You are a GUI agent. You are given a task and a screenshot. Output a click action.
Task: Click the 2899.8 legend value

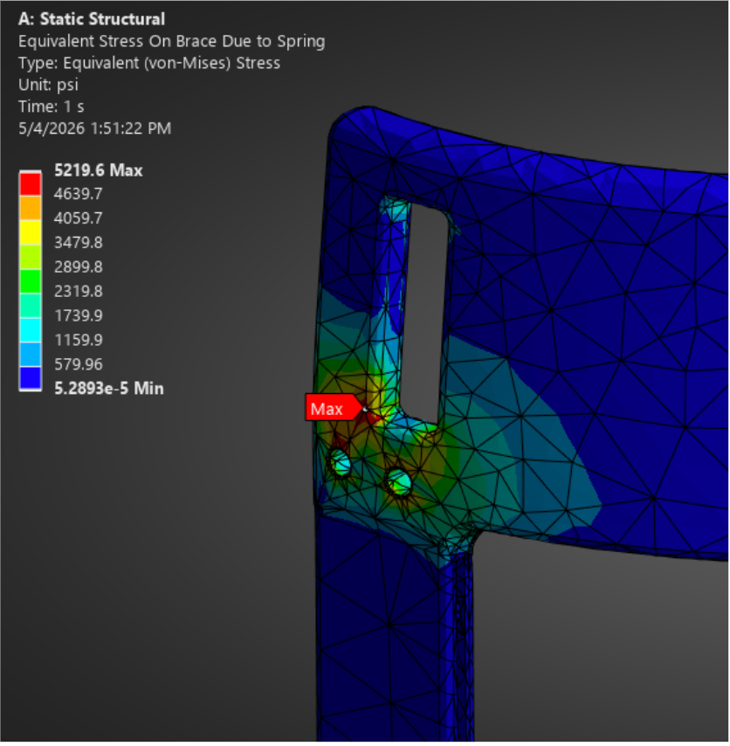point(79,267)
